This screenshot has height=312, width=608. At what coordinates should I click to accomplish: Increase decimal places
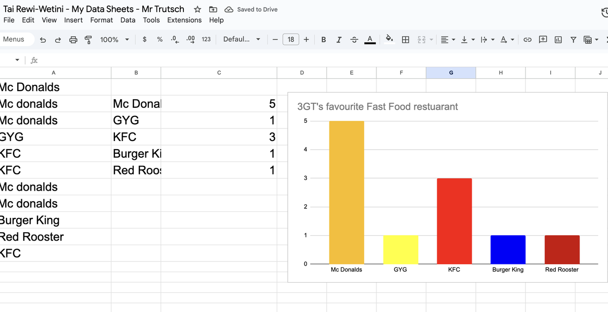point(191,39)
